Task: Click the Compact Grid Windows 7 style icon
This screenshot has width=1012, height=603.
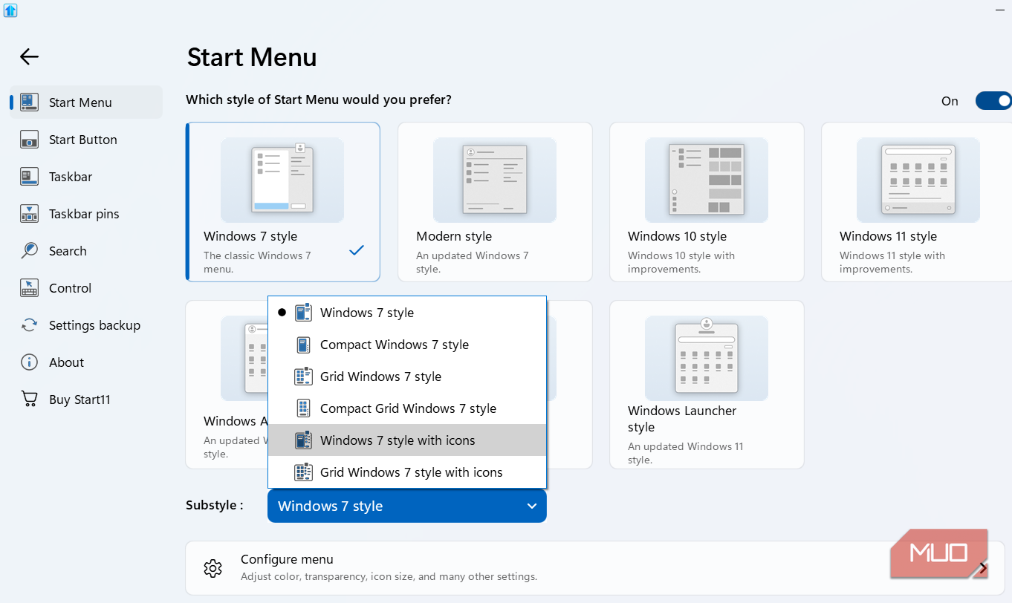Action: [x=303, y=408]
